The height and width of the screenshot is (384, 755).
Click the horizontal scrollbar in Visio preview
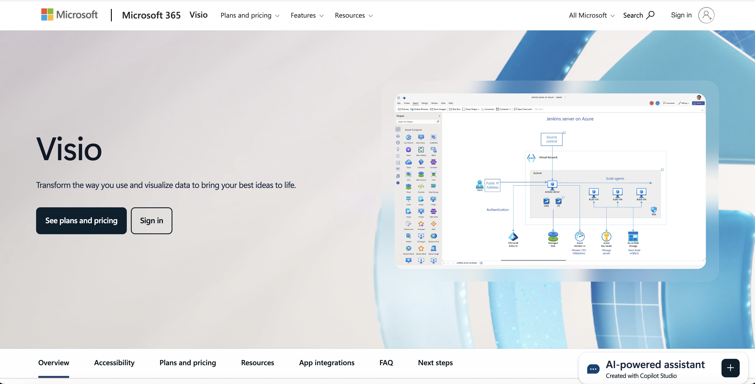click(x=533, y=260)
